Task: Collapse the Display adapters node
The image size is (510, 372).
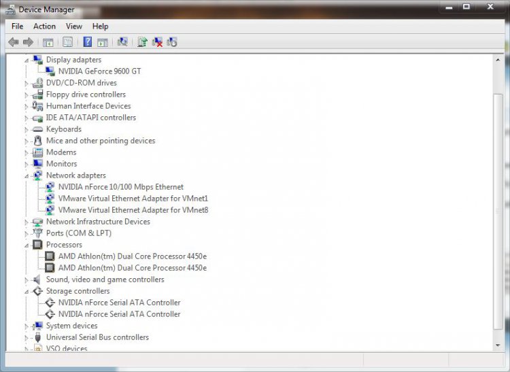Action: coord(27,60)
